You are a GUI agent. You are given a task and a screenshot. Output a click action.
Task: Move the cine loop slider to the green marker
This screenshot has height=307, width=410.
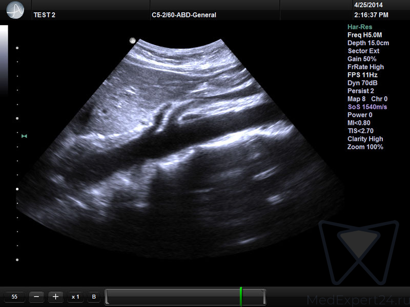[x=240, y=297]
